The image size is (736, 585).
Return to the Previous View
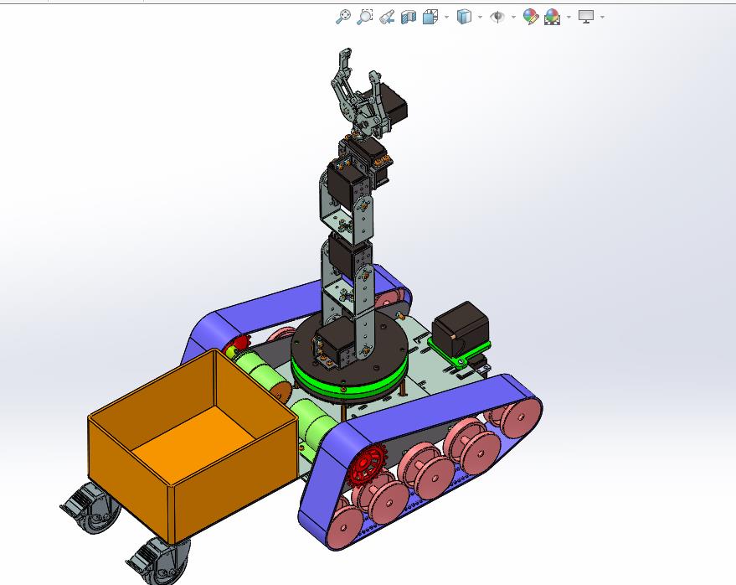pos(387,17)
